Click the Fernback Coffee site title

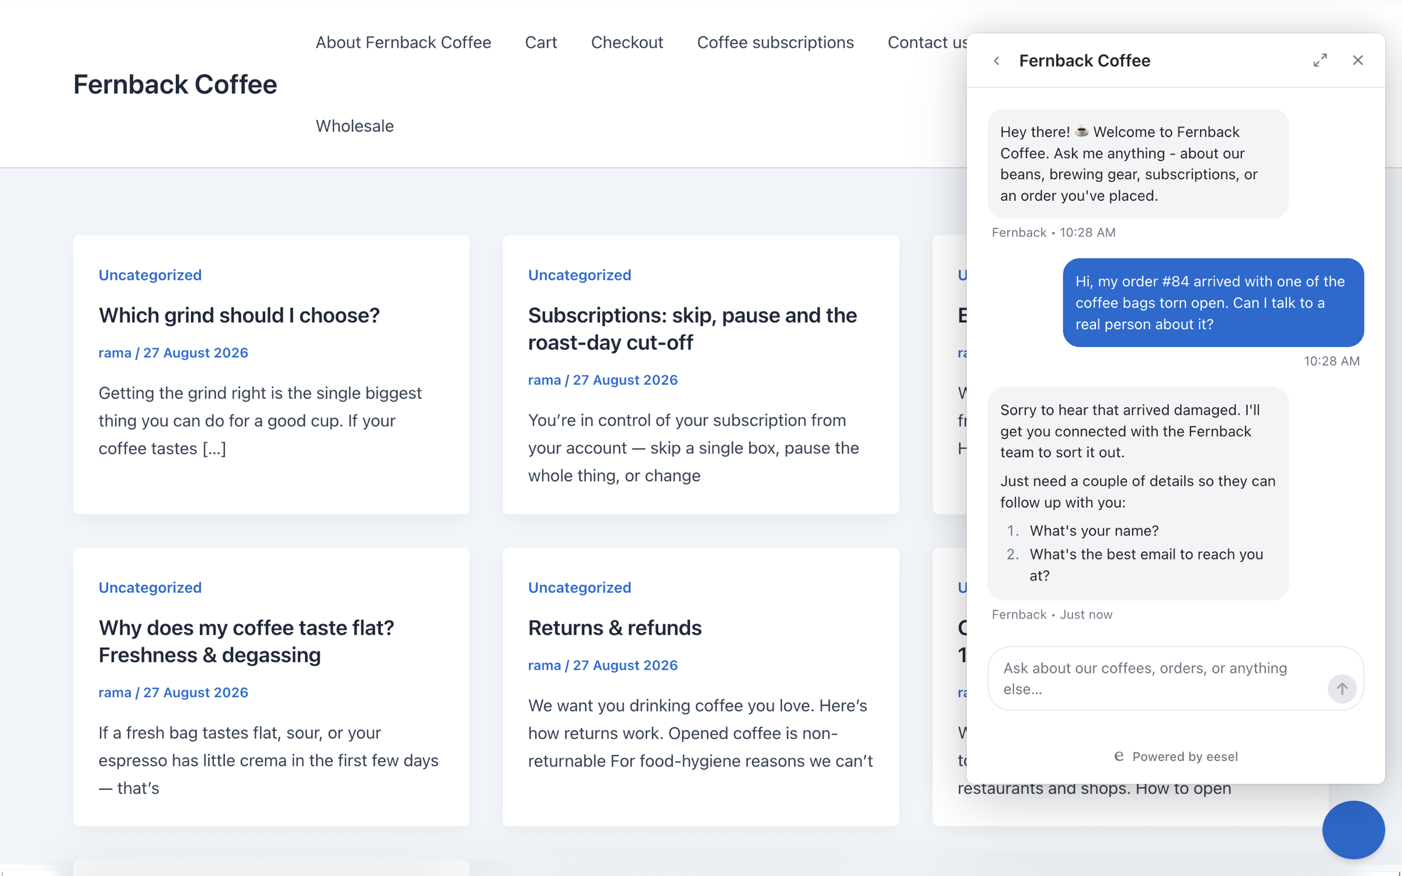click(x=175, y=84)
